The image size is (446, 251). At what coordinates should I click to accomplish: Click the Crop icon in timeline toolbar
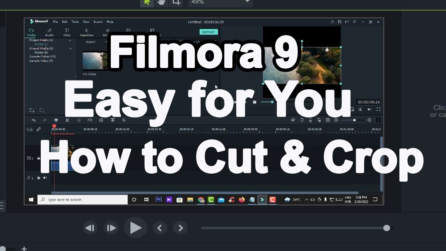point(79,120)
